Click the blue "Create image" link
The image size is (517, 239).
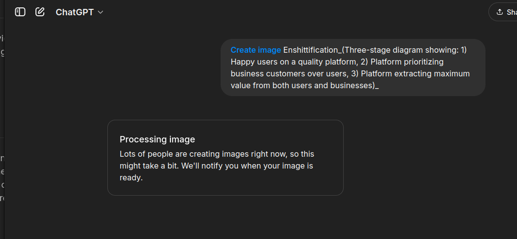256,50
